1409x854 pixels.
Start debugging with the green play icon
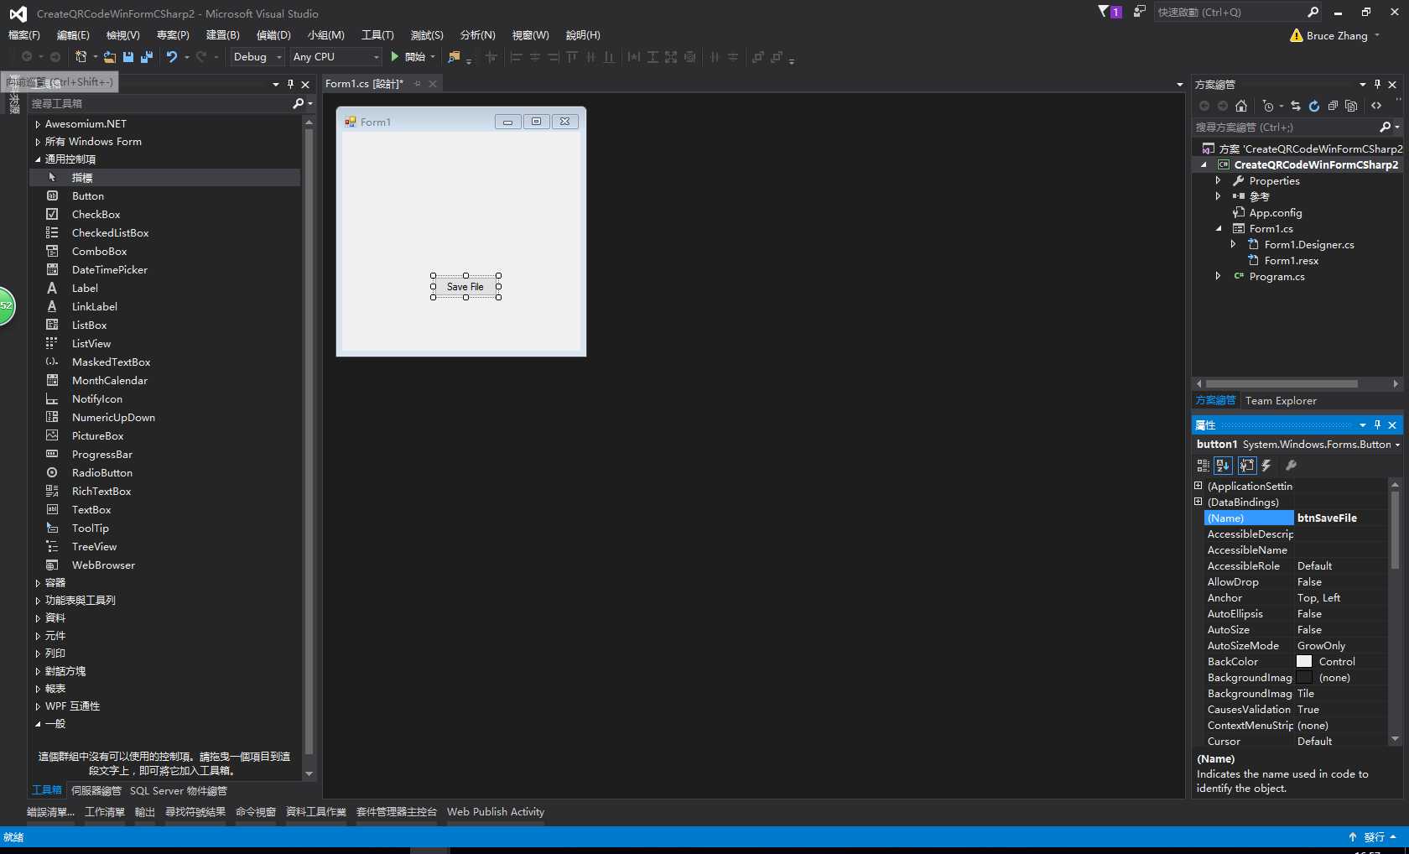point(394,57)
